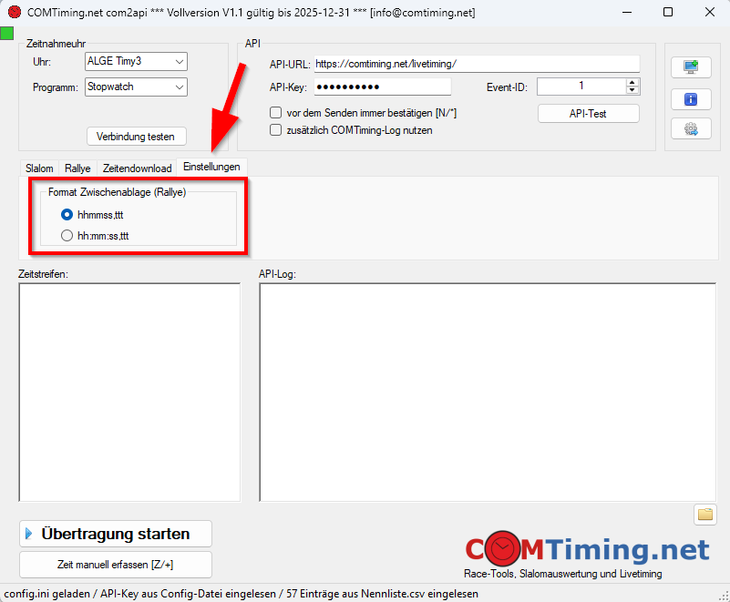Click the green status indicator square
Image resolution: width=730 pixels, height=602 pixels.
(7, 34)
